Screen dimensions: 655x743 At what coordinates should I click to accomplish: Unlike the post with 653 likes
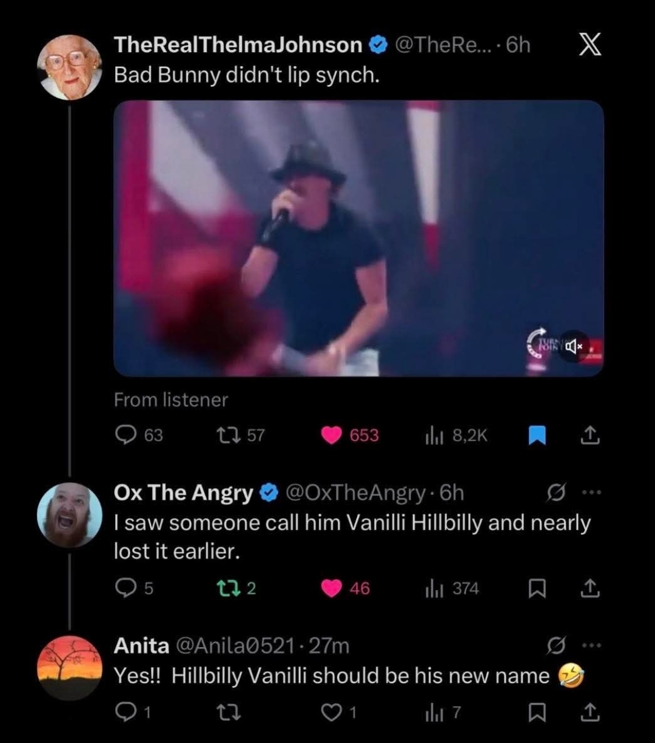[332, 435]
